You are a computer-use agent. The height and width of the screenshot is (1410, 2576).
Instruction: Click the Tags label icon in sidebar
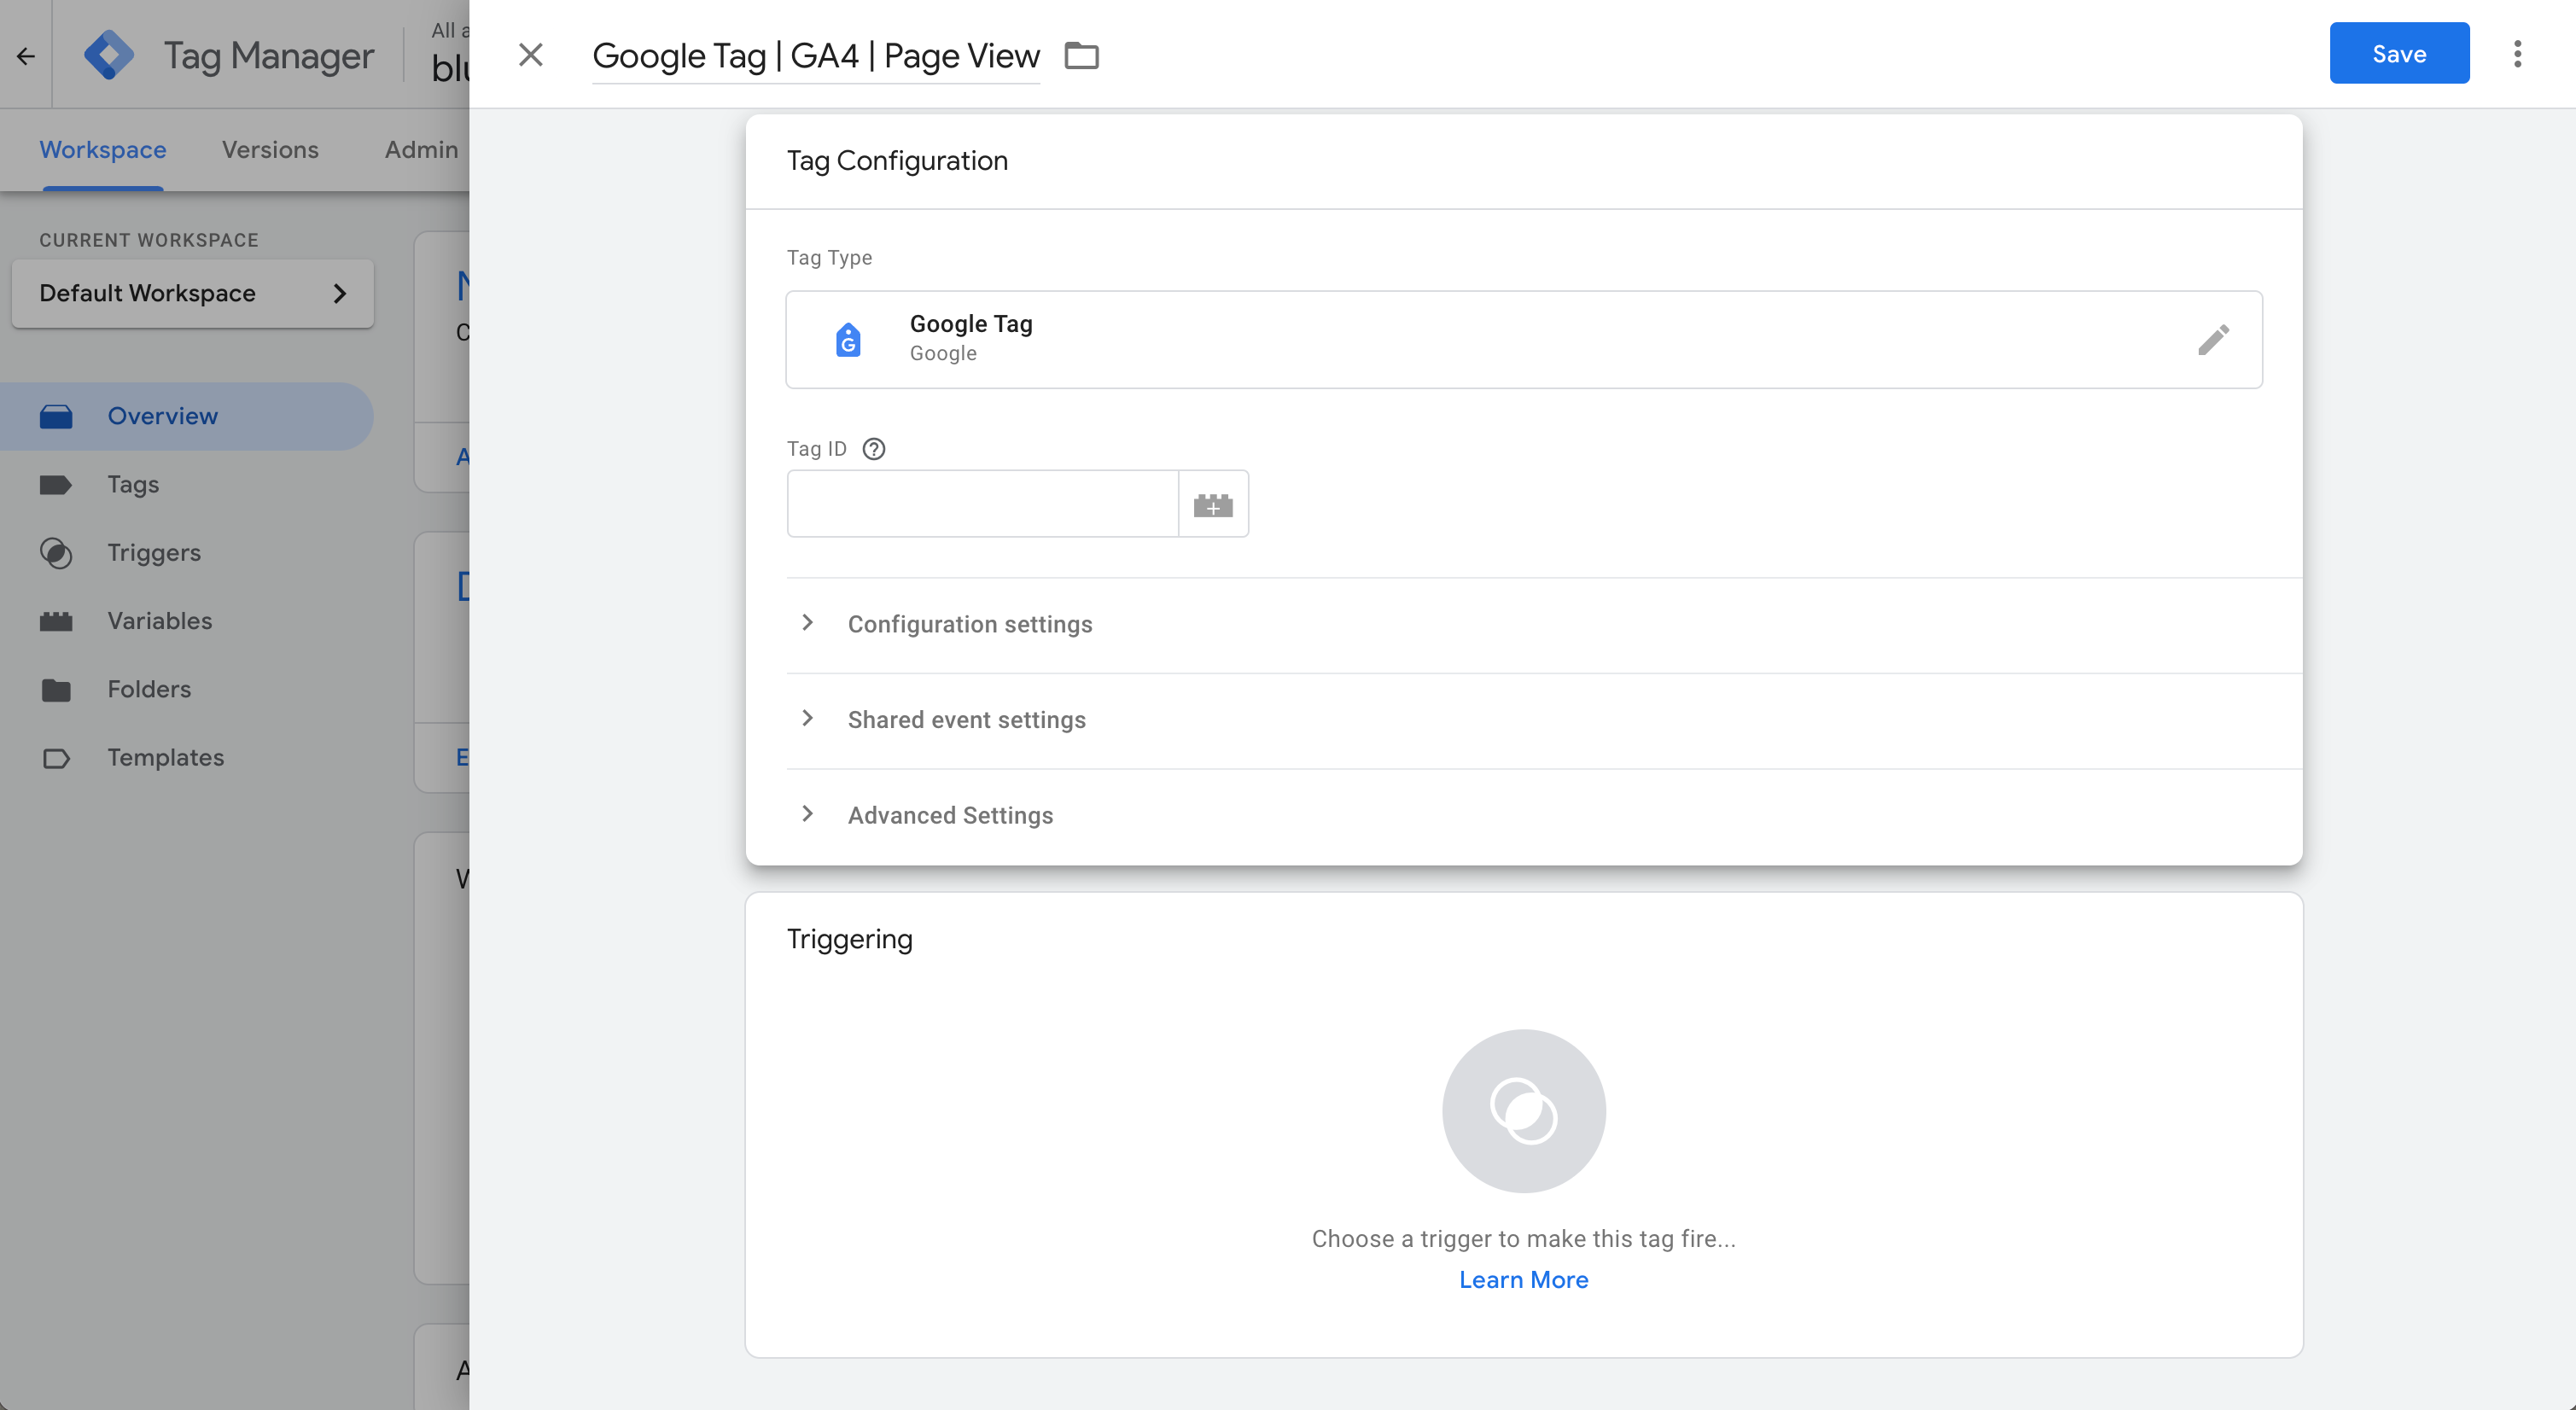point(56,485)
